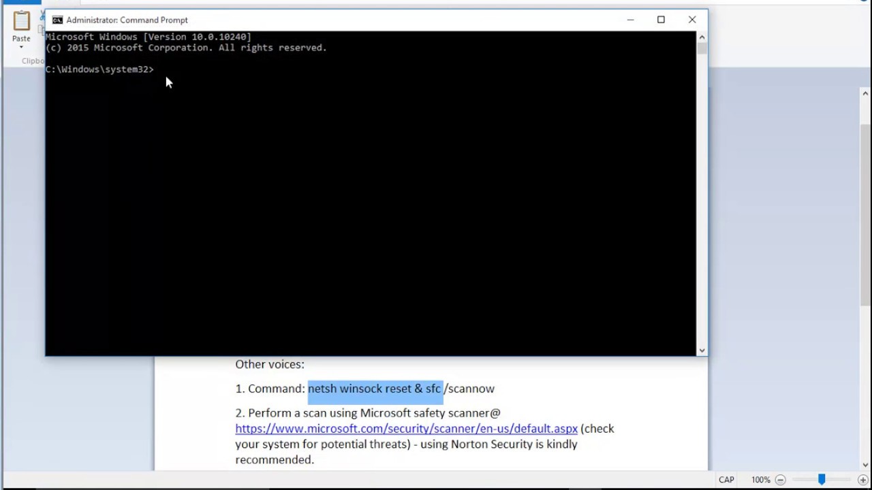This screenshot has width=872, height=490.
Task: Click the WordPad zoom slider handle
Action: (822, 480)
